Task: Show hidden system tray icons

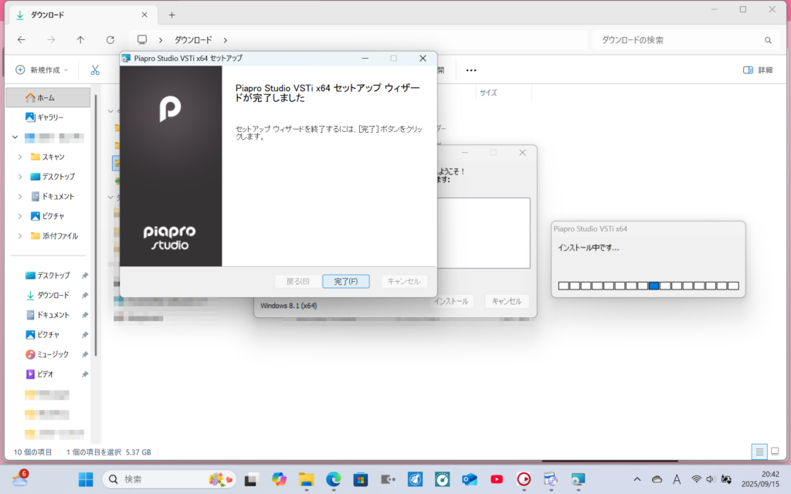Action: coord(637,479)
